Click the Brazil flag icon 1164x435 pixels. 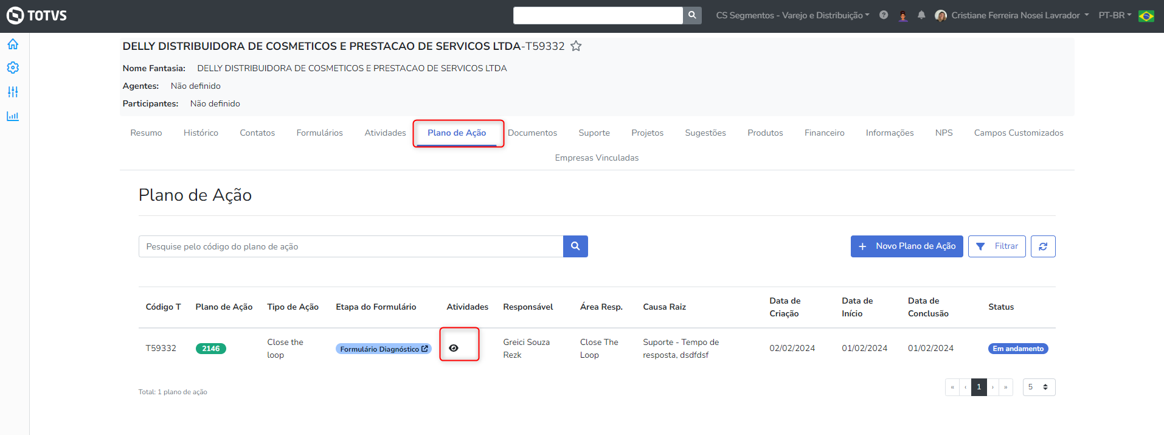pyautogui.click(x=1146, y=16)
